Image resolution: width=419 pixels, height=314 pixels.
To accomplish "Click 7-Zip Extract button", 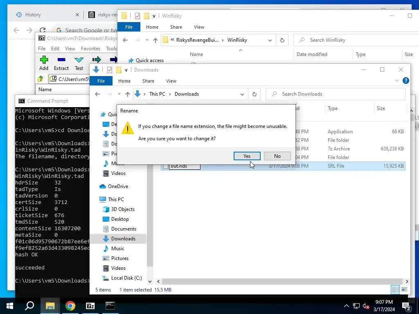I will coord(61,63).
